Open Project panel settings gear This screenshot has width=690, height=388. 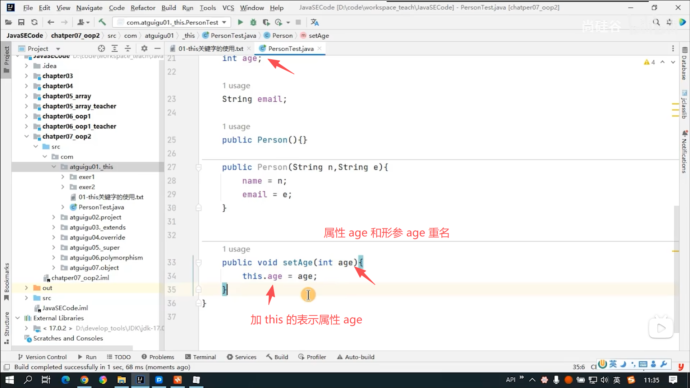pyautogui.click(x=144, y=48)
